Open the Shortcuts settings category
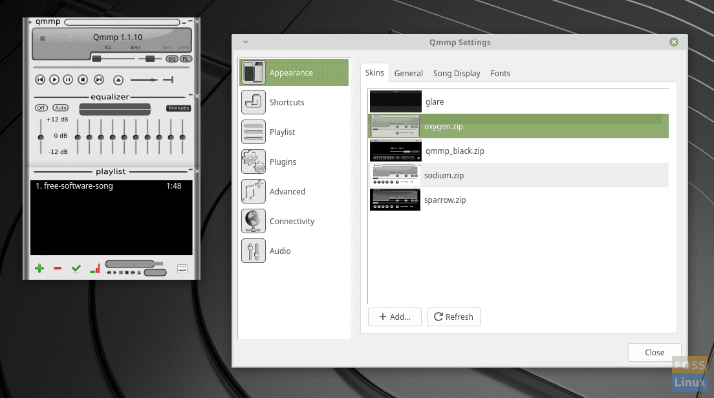The width and height of the screenshot is (714, 398). pyautogui.click(x=294, y=102)
